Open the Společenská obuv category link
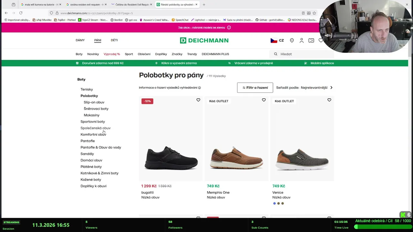Screen dimensions: 413x232 [x=96, y=128]
